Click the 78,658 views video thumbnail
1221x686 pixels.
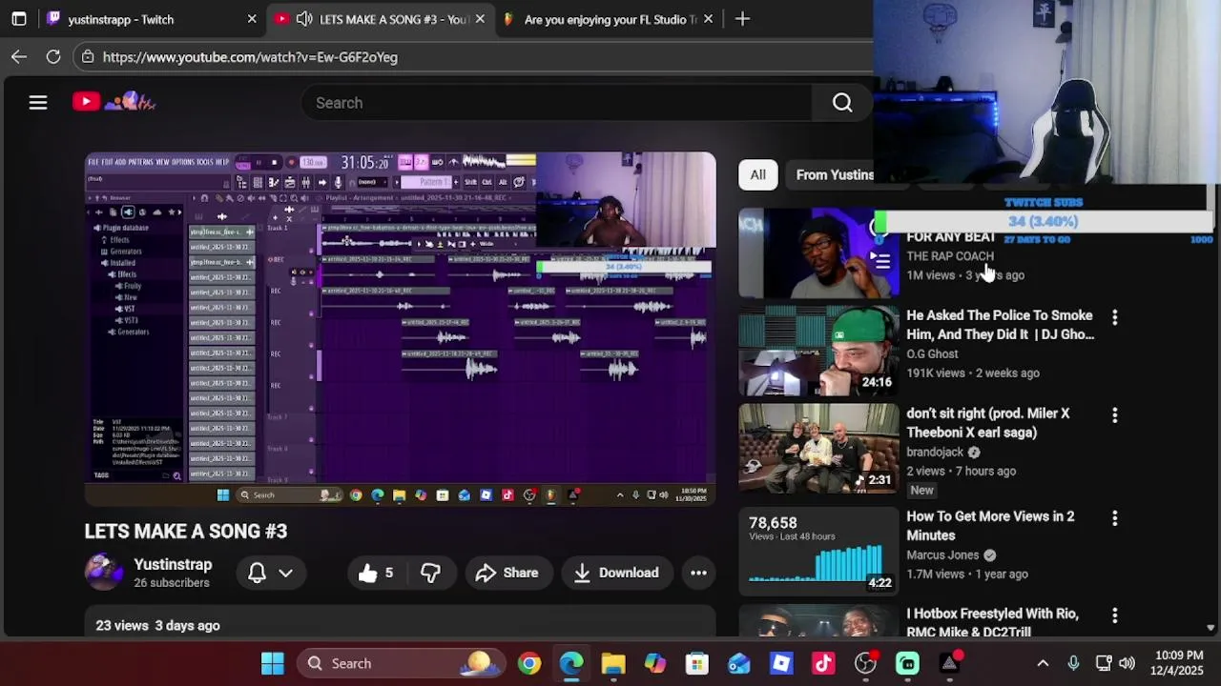(818, 551)
